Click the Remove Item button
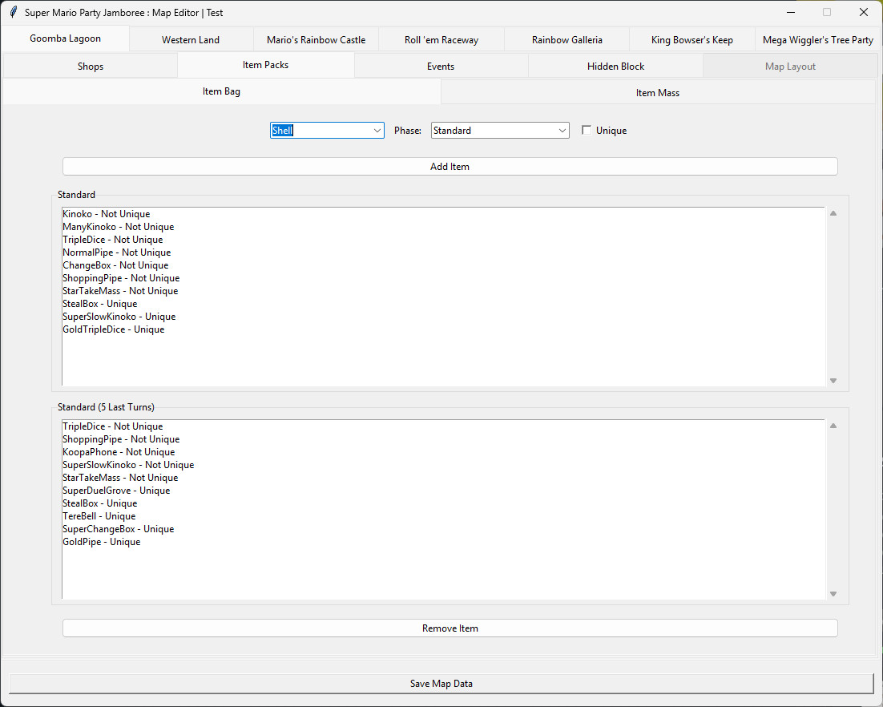 tap(450, 628)
